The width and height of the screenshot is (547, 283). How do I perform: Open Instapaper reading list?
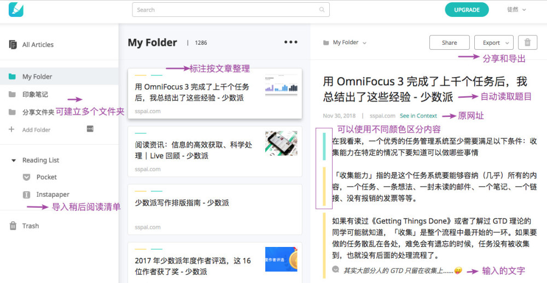(x=53, y=194)
